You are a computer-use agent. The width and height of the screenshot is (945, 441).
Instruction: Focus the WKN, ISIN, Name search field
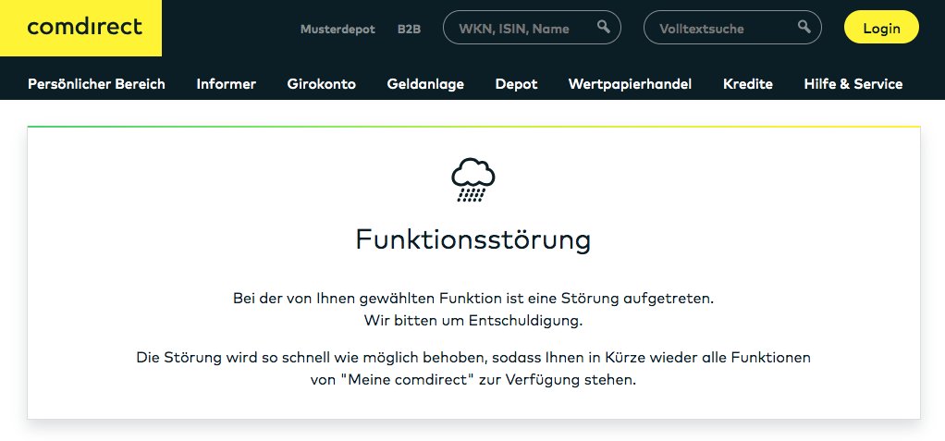532,28
